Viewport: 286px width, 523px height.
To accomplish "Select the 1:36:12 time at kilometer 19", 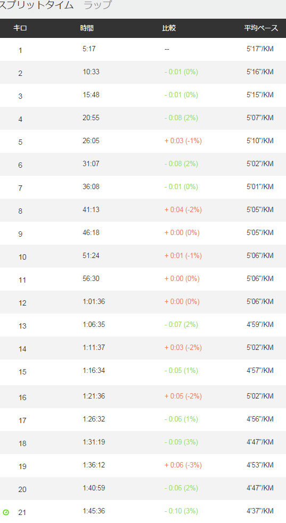I will 94,465.
